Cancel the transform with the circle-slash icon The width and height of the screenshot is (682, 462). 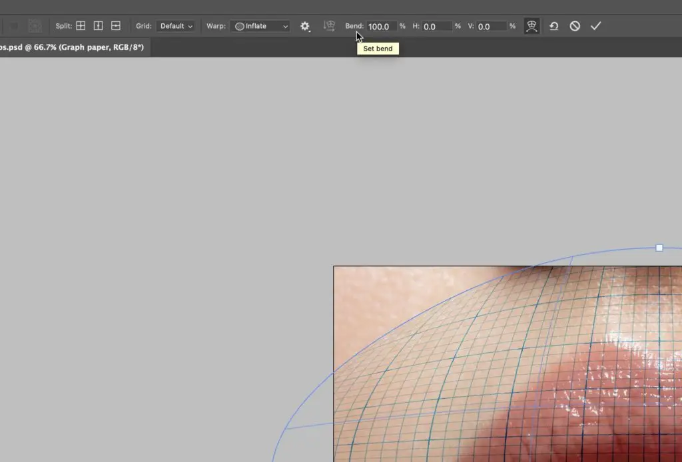(x=575, y=26)
